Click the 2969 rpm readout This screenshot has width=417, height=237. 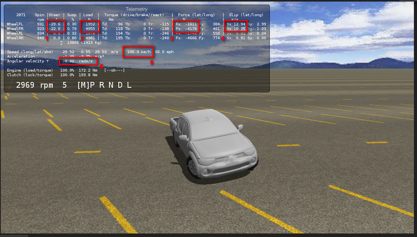(35, 85)
